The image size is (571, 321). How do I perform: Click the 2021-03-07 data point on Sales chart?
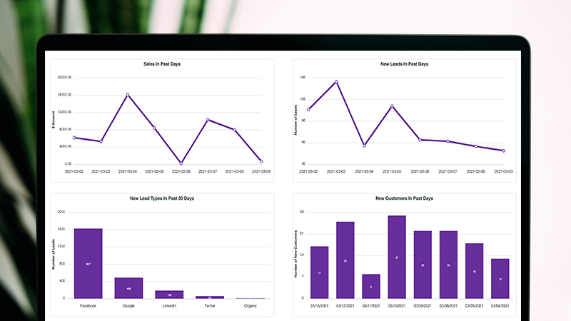[208, 120]
